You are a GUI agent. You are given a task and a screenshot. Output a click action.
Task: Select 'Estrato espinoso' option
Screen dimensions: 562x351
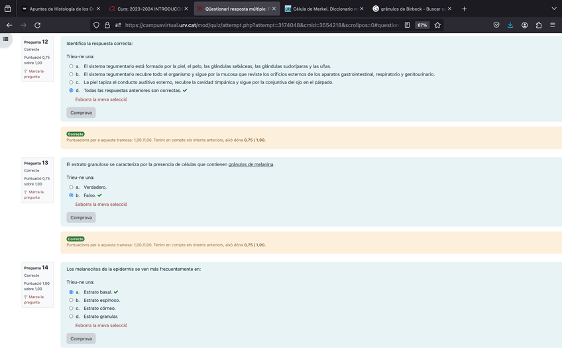pyautogui.click(x=72, y=300)
